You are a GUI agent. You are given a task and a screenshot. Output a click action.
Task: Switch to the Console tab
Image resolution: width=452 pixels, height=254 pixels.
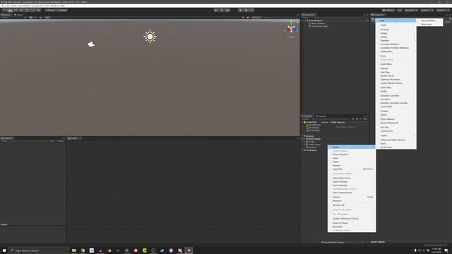321,116
